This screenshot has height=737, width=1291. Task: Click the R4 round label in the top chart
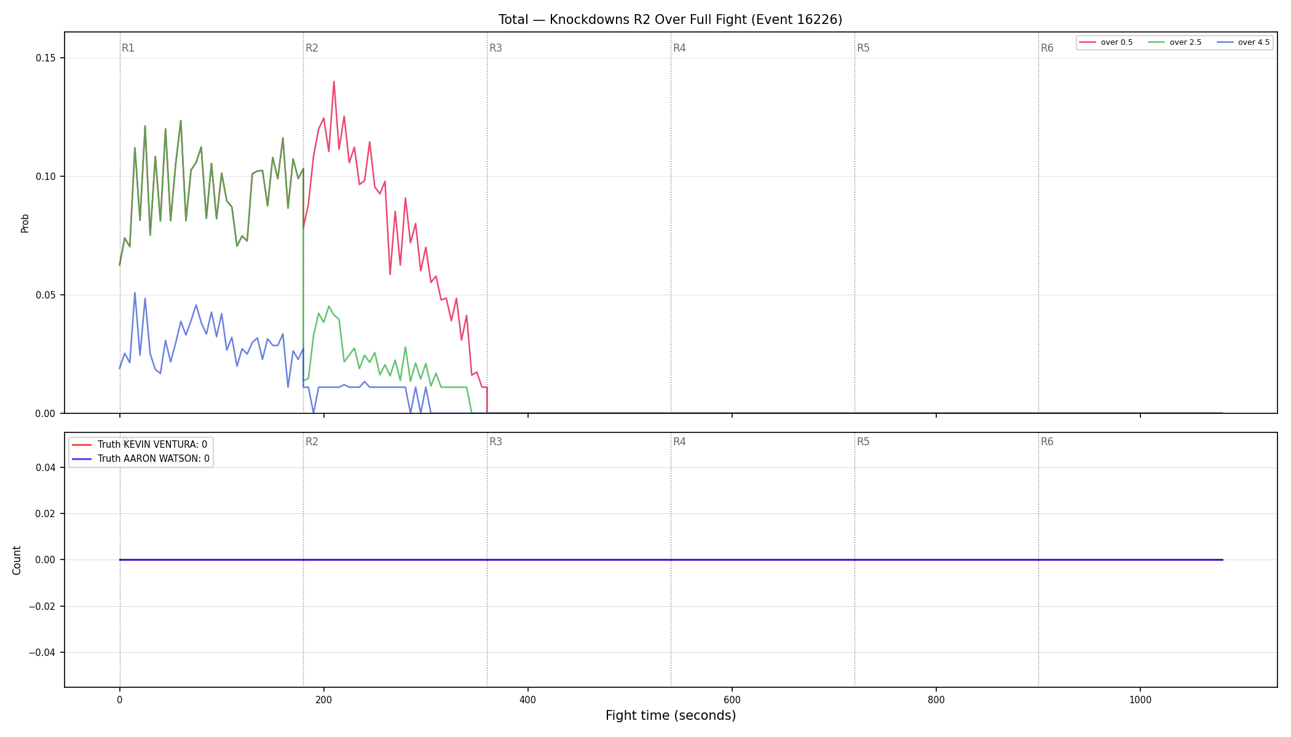pyautogui.click(x=679, y=48)
